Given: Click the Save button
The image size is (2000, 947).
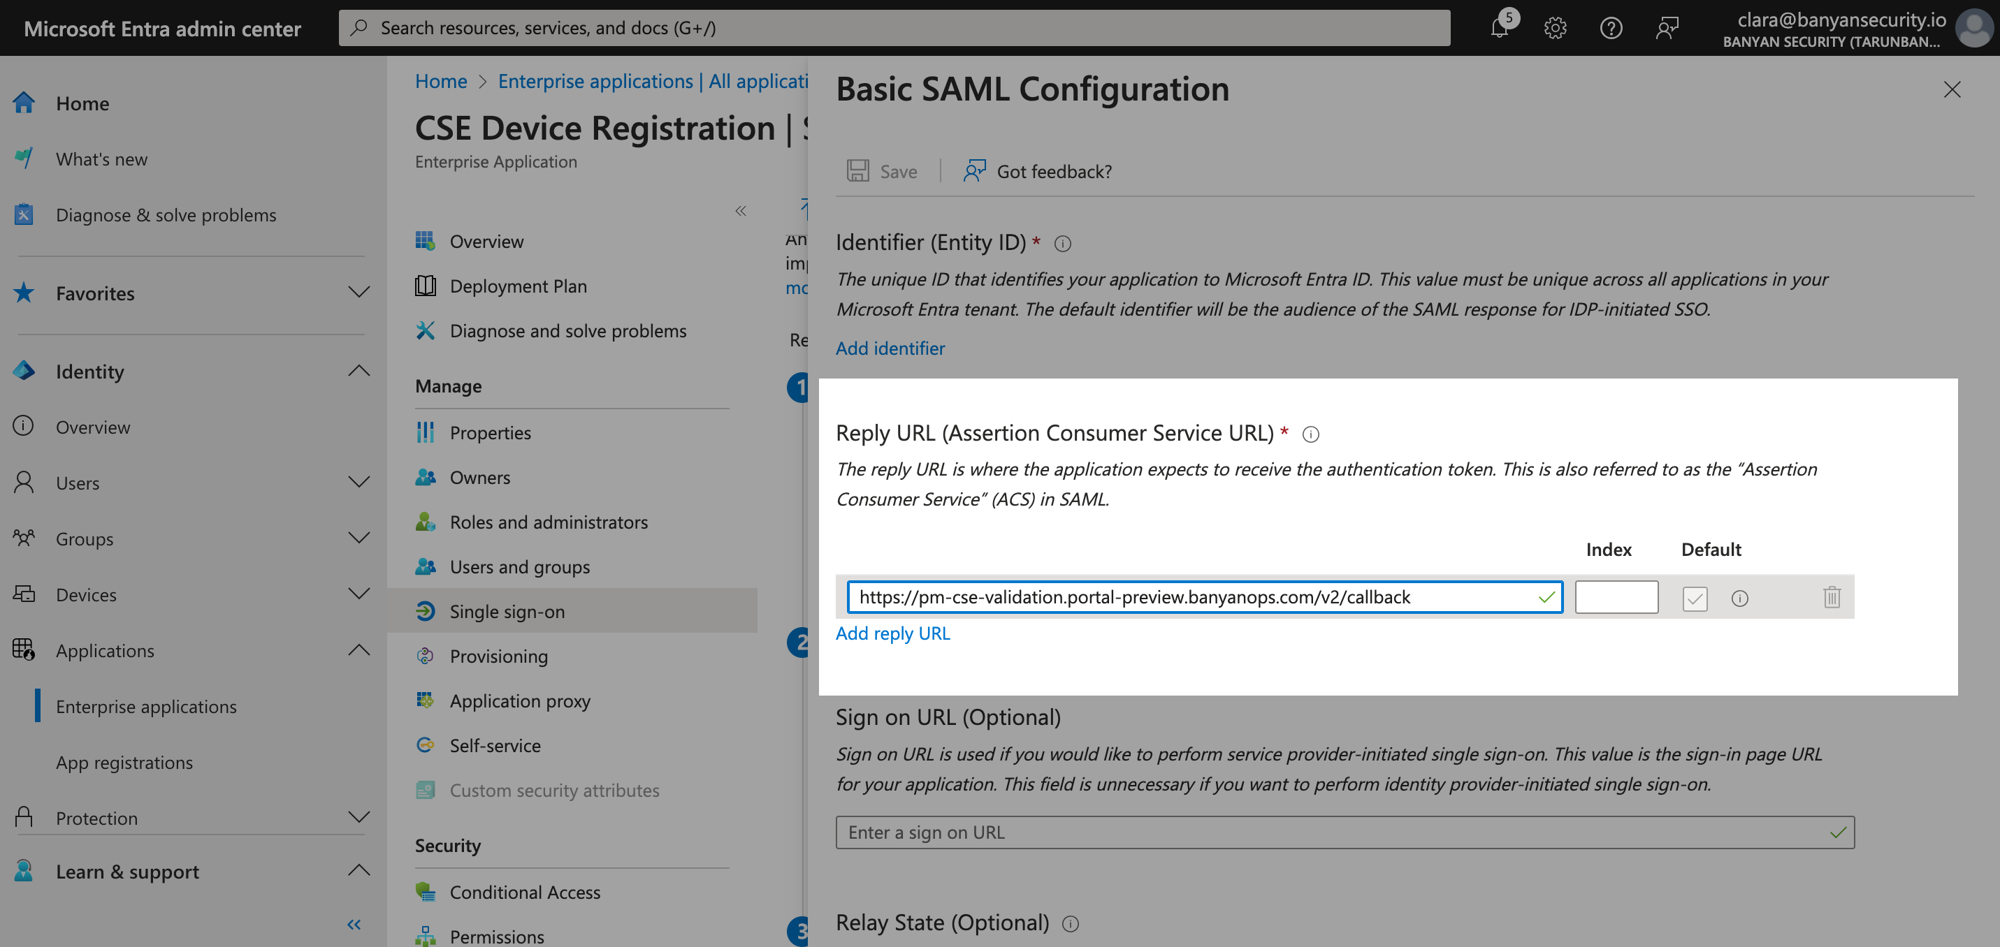Looking at the screenshot, I should [x=882, y=171].
